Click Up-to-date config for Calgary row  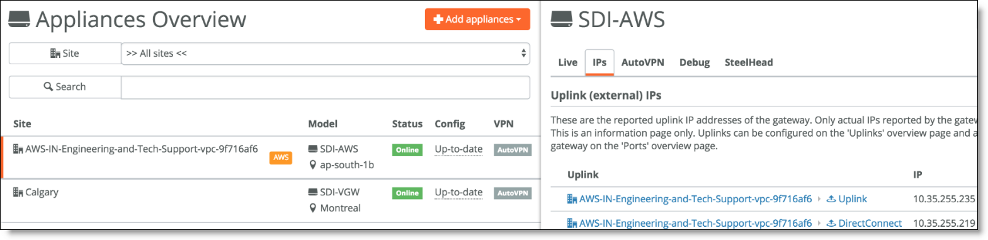pos(458,192)
